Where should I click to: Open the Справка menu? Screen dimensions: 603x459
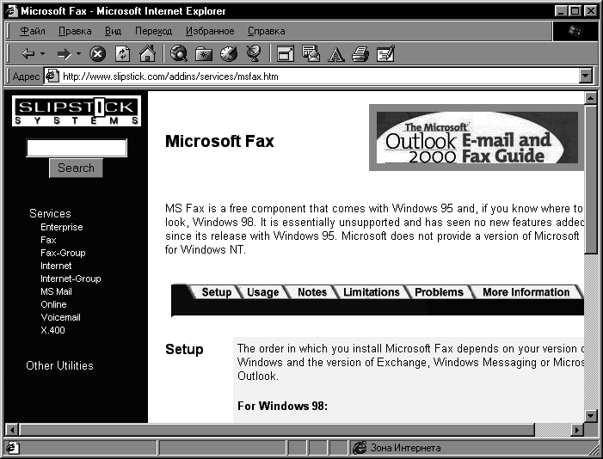click(x=266, y=31)
